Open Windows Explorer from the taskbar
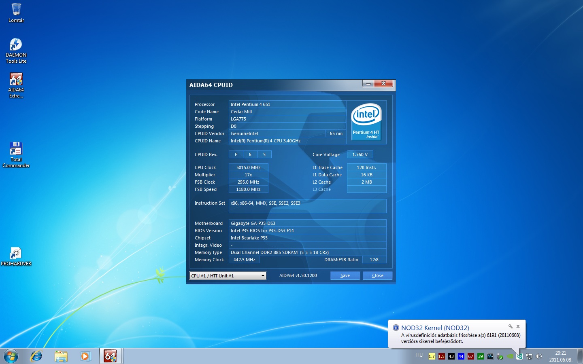The image size is (583, 364). (61, 356)
